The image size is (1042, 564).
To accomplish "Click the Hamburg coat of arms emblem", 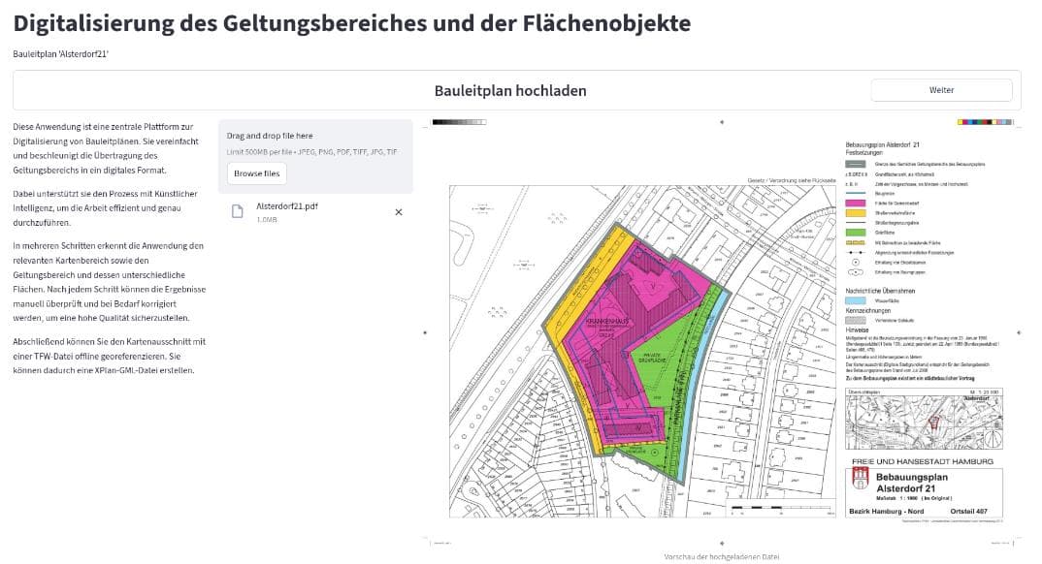I will click(x=861, y=478).
